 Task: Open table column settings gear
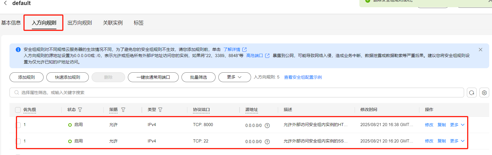[x=484, y=93]
